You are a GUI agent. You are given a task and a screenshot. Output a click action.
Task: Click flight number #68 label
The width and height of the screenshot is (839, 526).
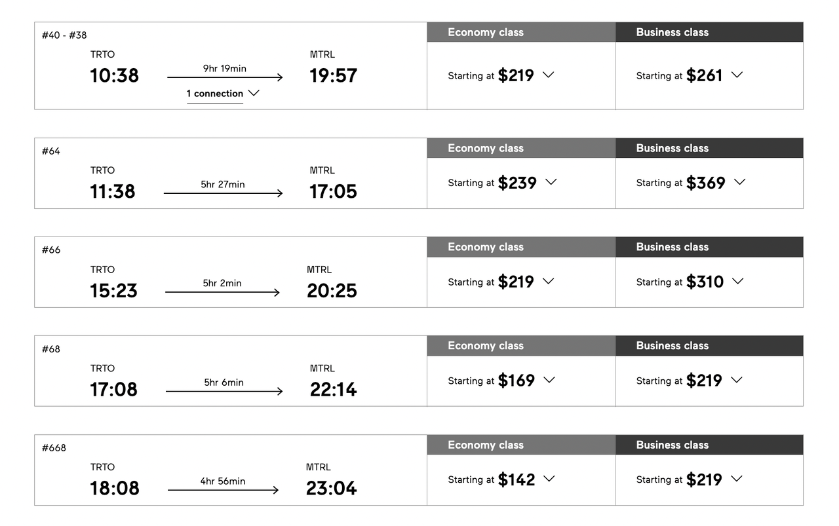point(51,349)
